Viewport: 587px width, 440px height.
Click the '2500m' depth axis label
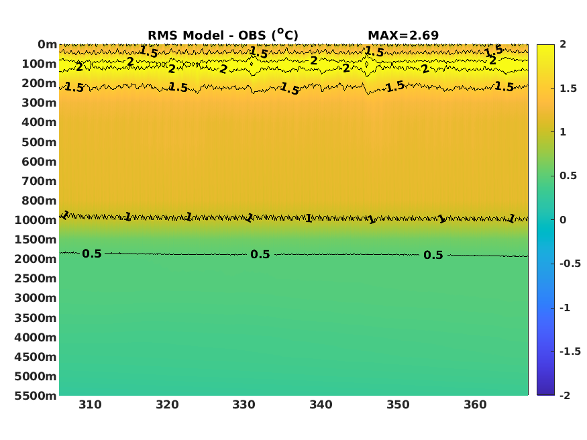[36, 278]
